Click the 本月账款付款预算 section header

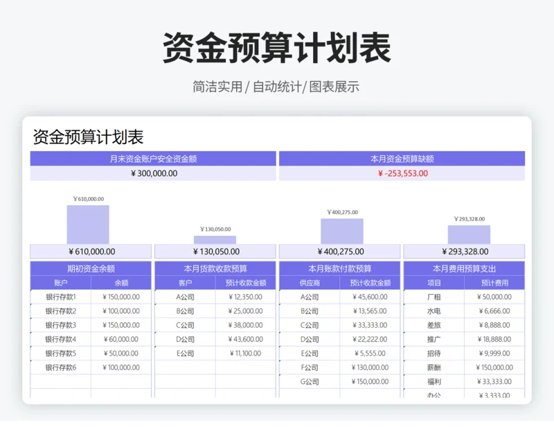tap(339, 268)
